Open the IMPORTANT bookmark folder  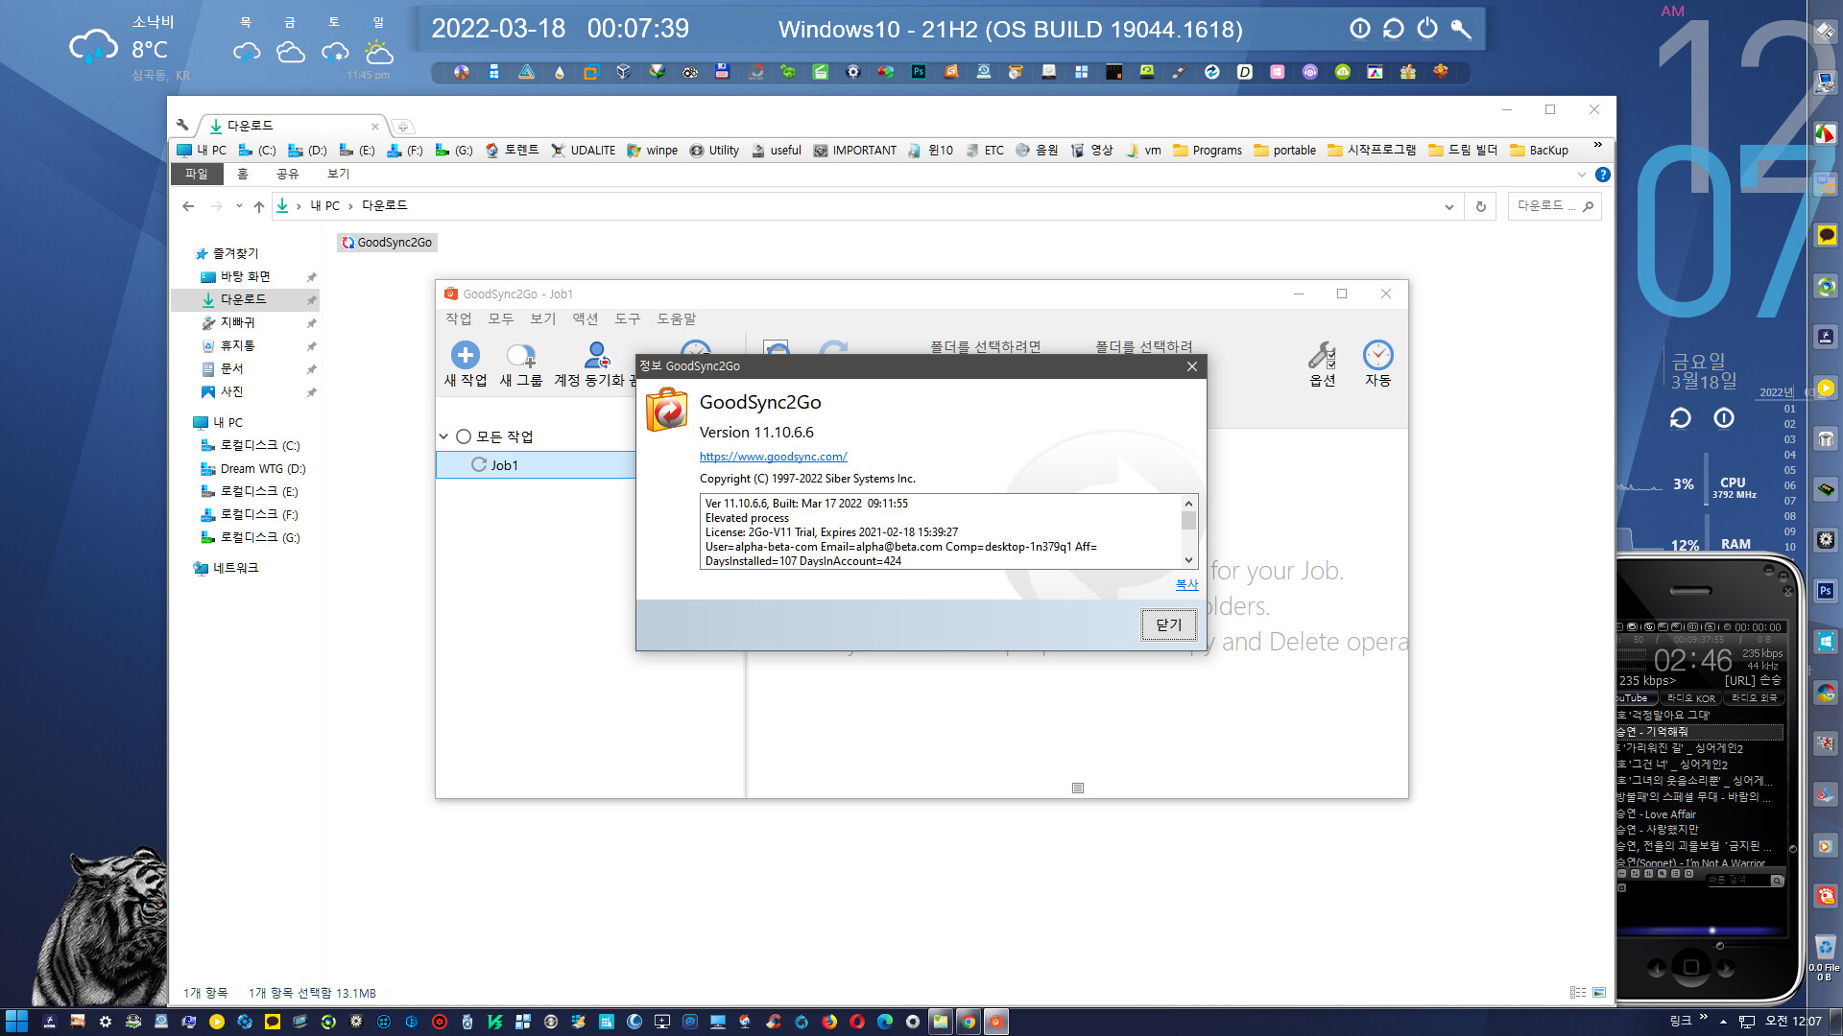tap(854, 151)
